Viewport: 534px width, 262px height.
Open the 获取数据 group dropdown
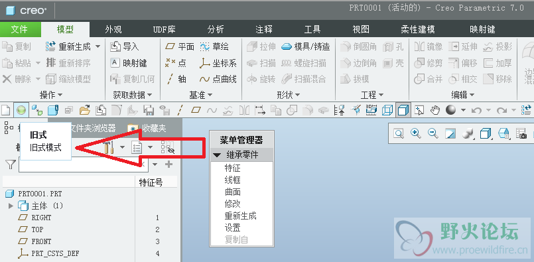[133, 95]
